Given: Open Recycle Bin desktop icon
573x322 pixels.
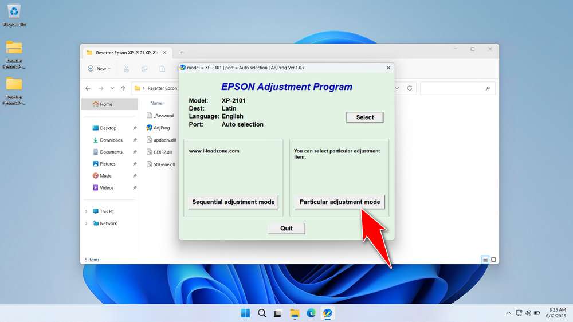Looking at the screenshot, I should 14,15.
